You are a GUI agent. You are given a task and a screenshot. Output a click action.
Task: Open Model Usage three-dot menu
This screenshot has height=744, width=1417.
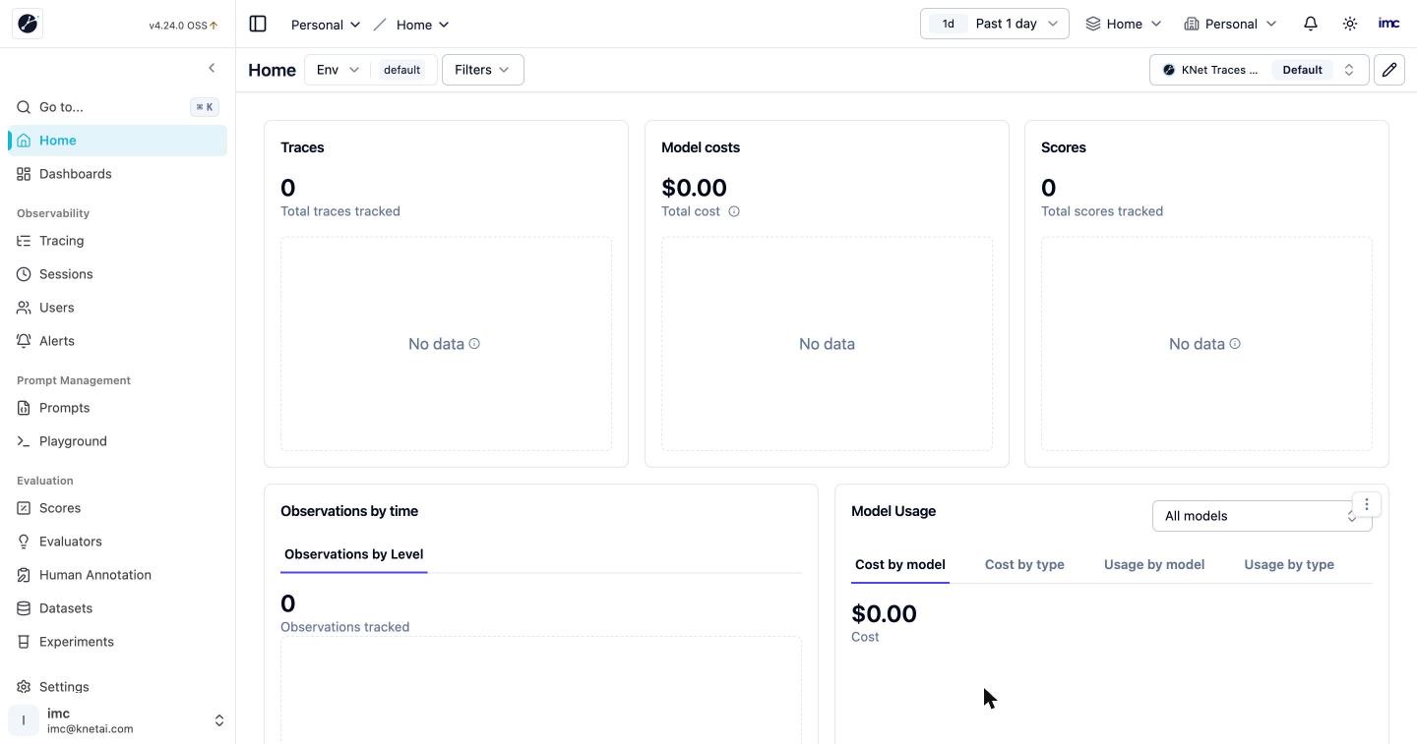1367,504
